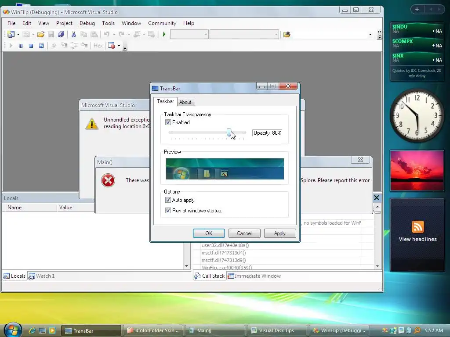The width and height of the screenshot is (450, 337).
Task: Click the Find in Files folder icon
Action: [287, 34]
